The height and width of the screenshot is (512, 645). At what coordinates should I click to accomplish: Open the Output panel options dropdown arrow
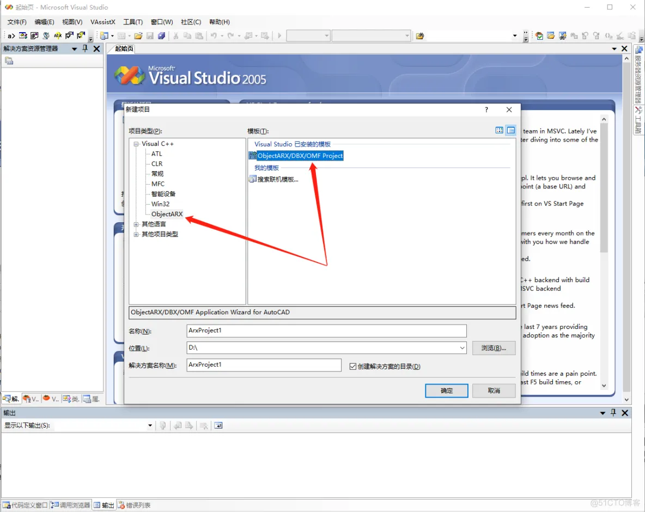603,412
